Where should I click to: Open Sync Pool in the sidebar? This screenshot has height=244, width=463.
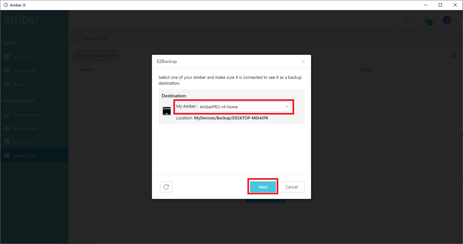click(x=34, y=142)
